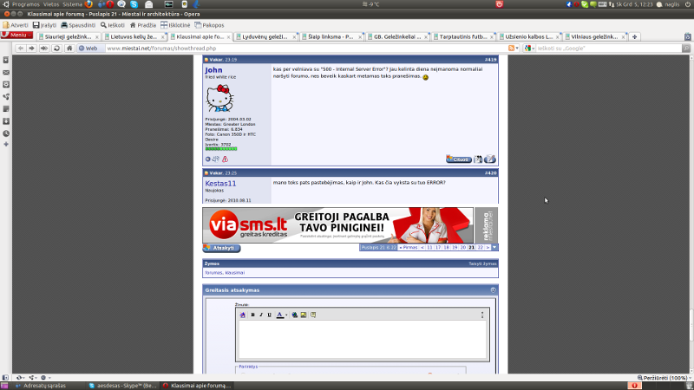
Task: Open the Downloads panel in sidebar
Action: (6, 121)
